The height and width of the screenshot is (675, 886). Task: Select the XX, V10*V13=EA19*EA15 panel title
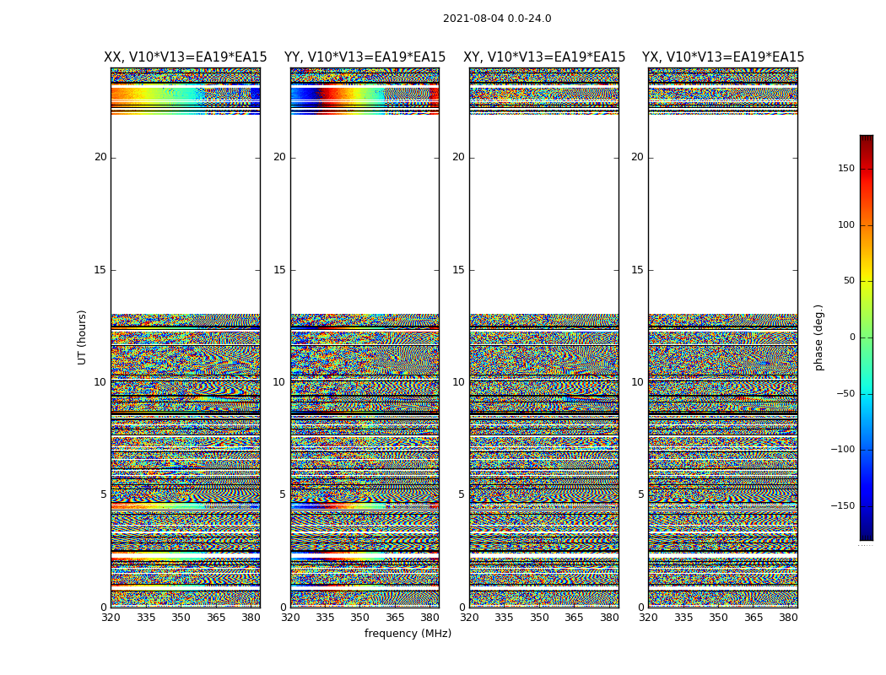click(x=186, y=57)
